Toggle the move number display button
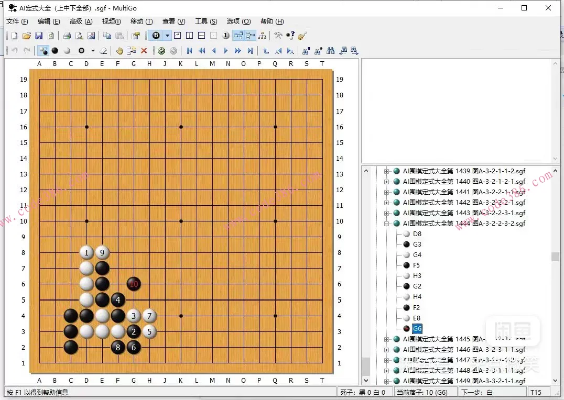Screen dimensions: 564x400 tap(156, 36)
